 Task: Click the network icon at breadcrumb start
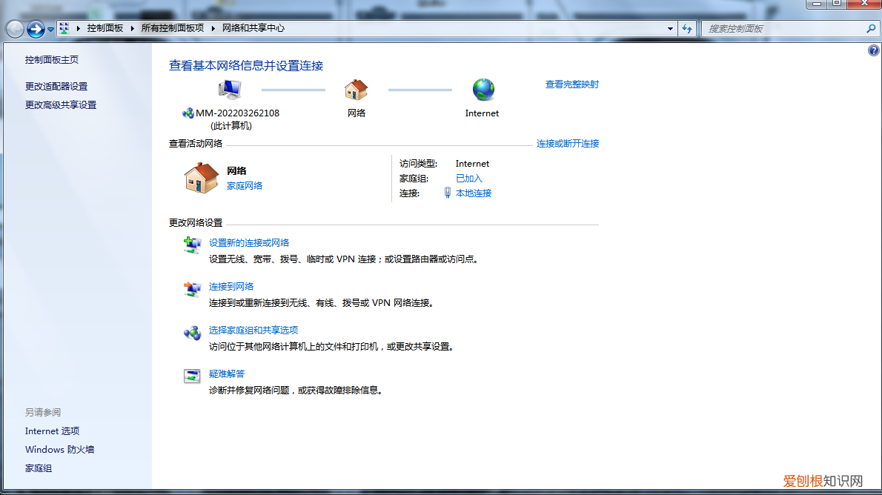[65, 28]
